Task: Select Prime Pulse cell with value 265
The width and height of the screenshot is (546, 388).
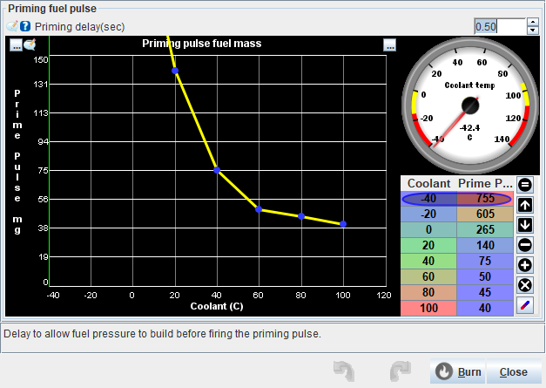Action: tap(485, 229)
